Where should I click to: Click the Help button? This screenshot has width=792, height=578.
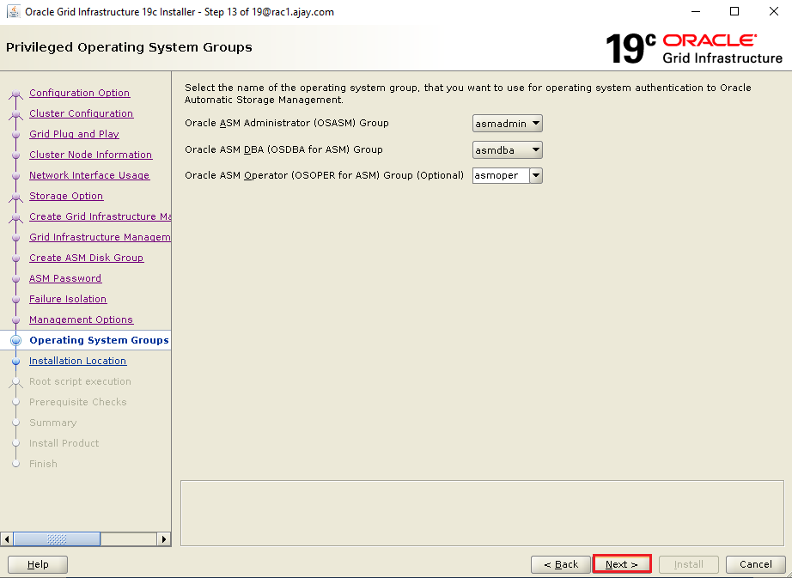click(38, 564)
